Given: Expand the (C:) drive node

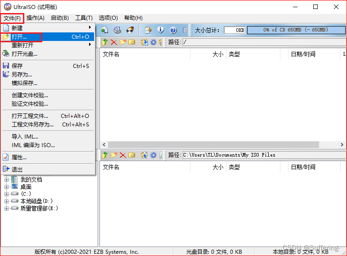Looking at the screenshot, I should click(x=6, y=194).
